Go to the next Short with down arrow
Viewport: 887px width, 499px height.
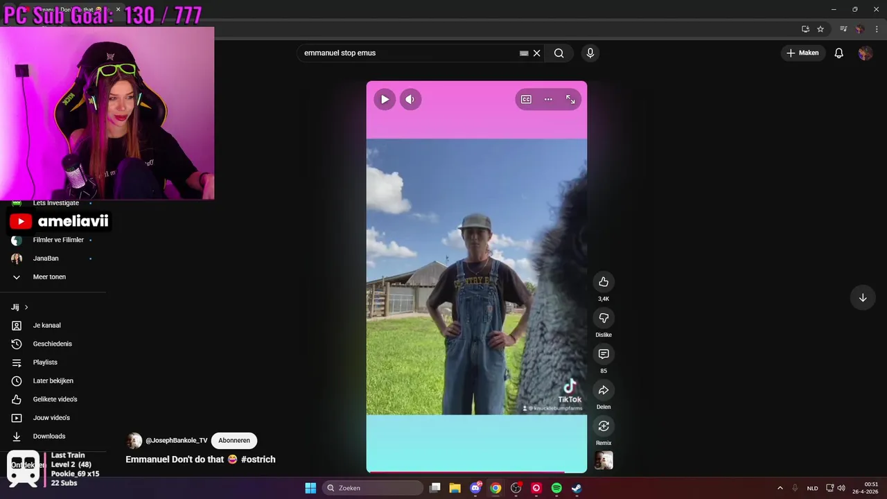pos(863,297)
